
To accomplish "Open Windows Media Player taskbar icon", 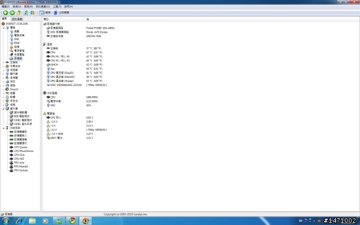I will [x=45, y=221].
